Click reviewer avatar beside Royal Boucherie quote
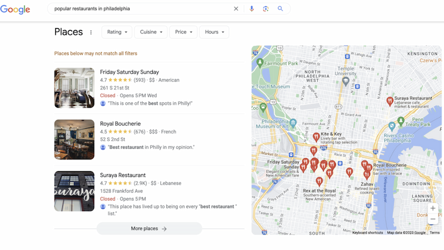Viewport: 444px width, 250px height. [x=103, y=147]
